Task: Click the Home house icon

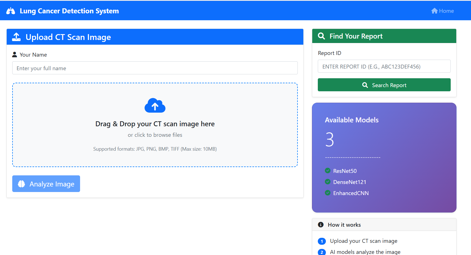Action: point(434,11)
